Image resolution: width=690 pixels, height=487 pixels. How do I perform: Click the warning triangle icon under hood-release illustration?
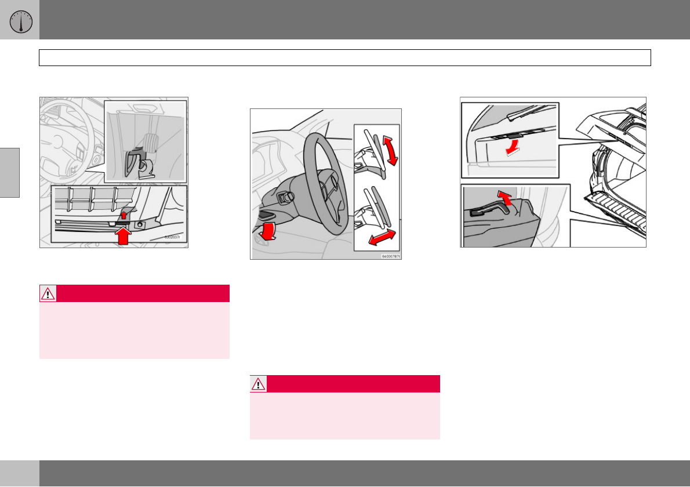[48, 293]
